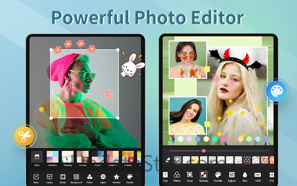Tap the floating blue palette button
Screen dimensions: 297x186
276,91
